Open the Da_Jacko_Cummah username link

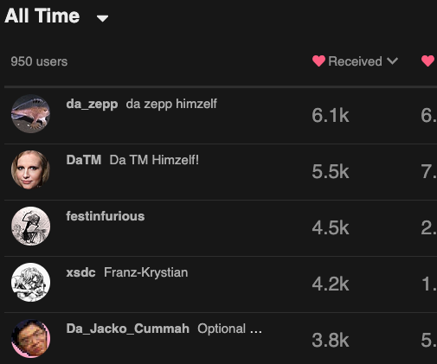click(x=128, y=329)
